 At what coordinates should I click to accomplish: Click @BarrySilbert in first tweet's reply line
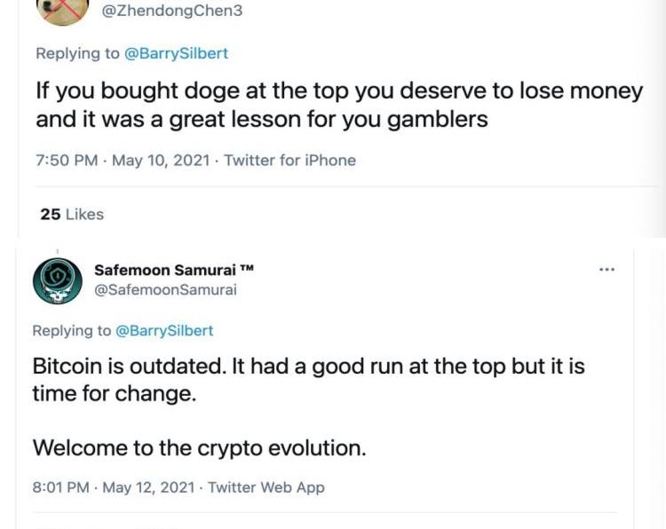coord(176,53)
